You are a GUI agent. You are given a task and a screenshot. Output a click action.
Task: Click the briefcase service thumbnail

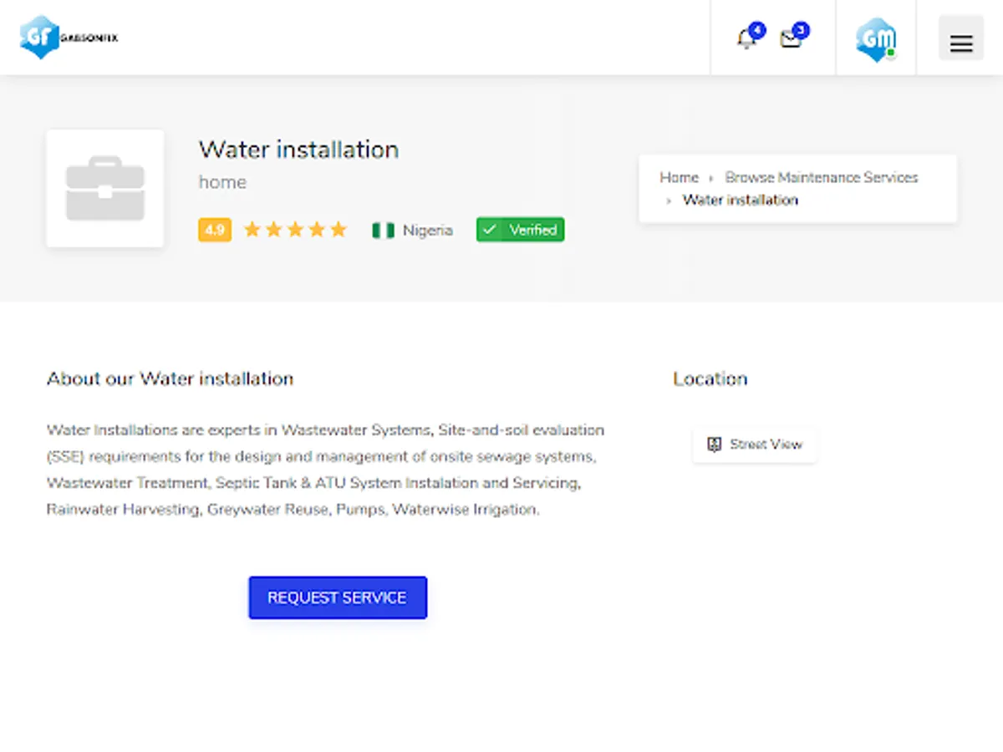[x=105, y=188]
